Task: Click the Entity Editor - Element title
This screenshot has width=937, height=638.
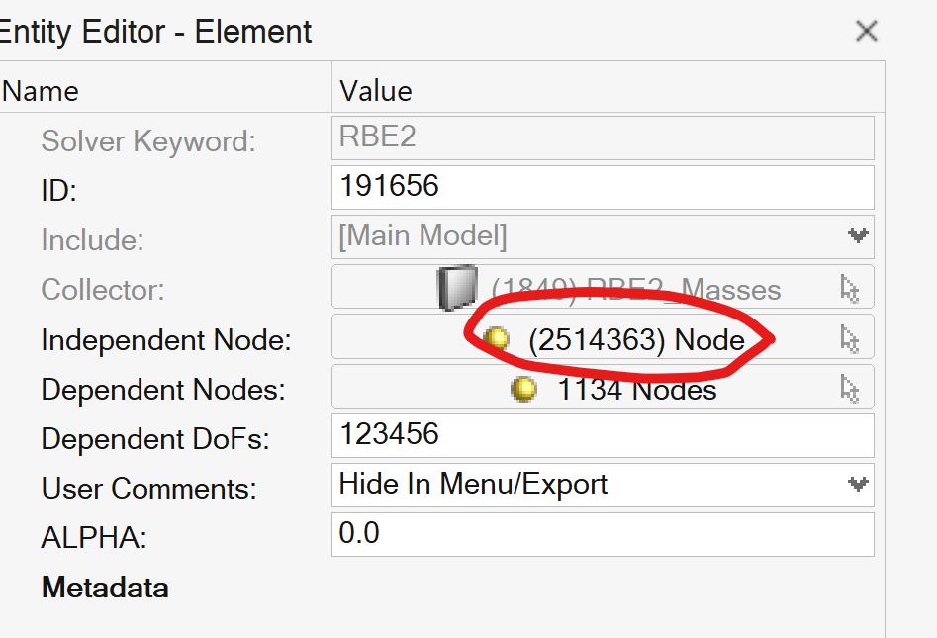Action: 155,32
